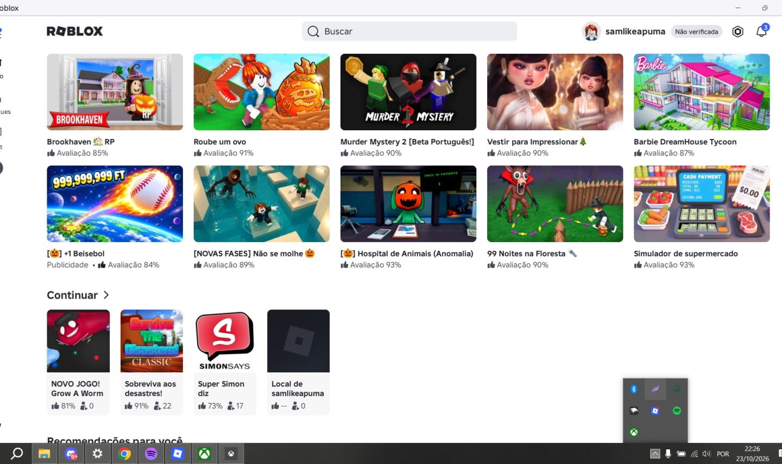The height and width of the screenshot is (464, 782).
Task: Open the Roube um ovo thumbnail
Action: (x=261, y=92)
